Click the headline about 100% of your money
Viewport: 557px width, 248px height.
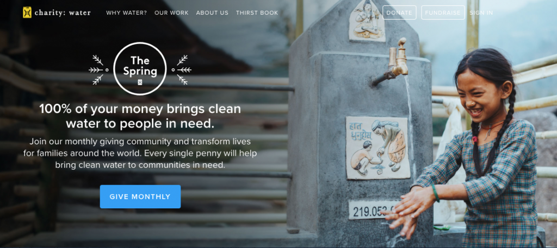tap(140, 116)
